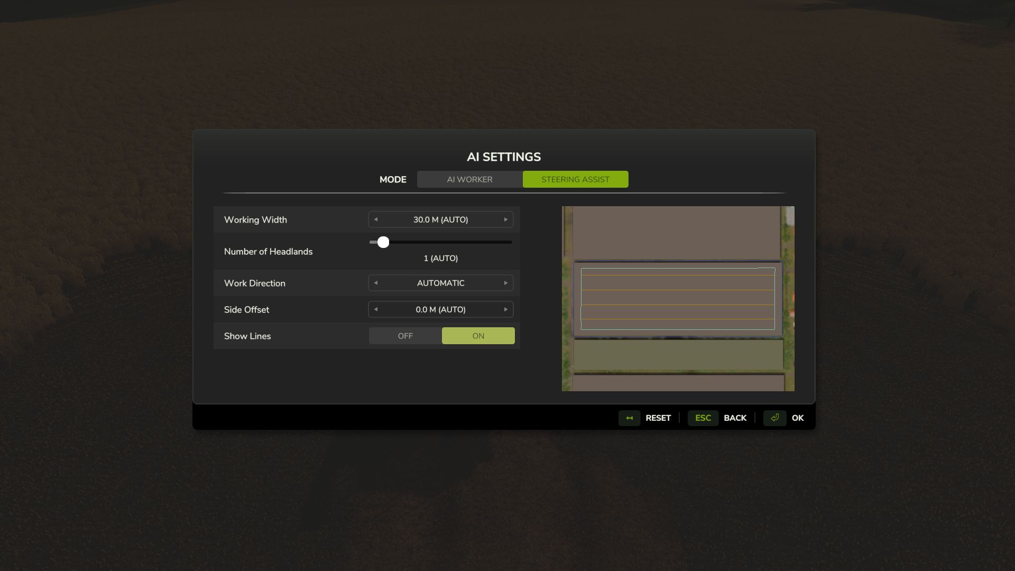Enable Show Lines toggle ON
1015x571 pixels.
click(478, 335)
